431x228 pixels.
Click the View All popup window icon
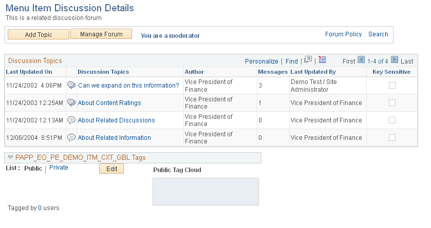[308, 60]
